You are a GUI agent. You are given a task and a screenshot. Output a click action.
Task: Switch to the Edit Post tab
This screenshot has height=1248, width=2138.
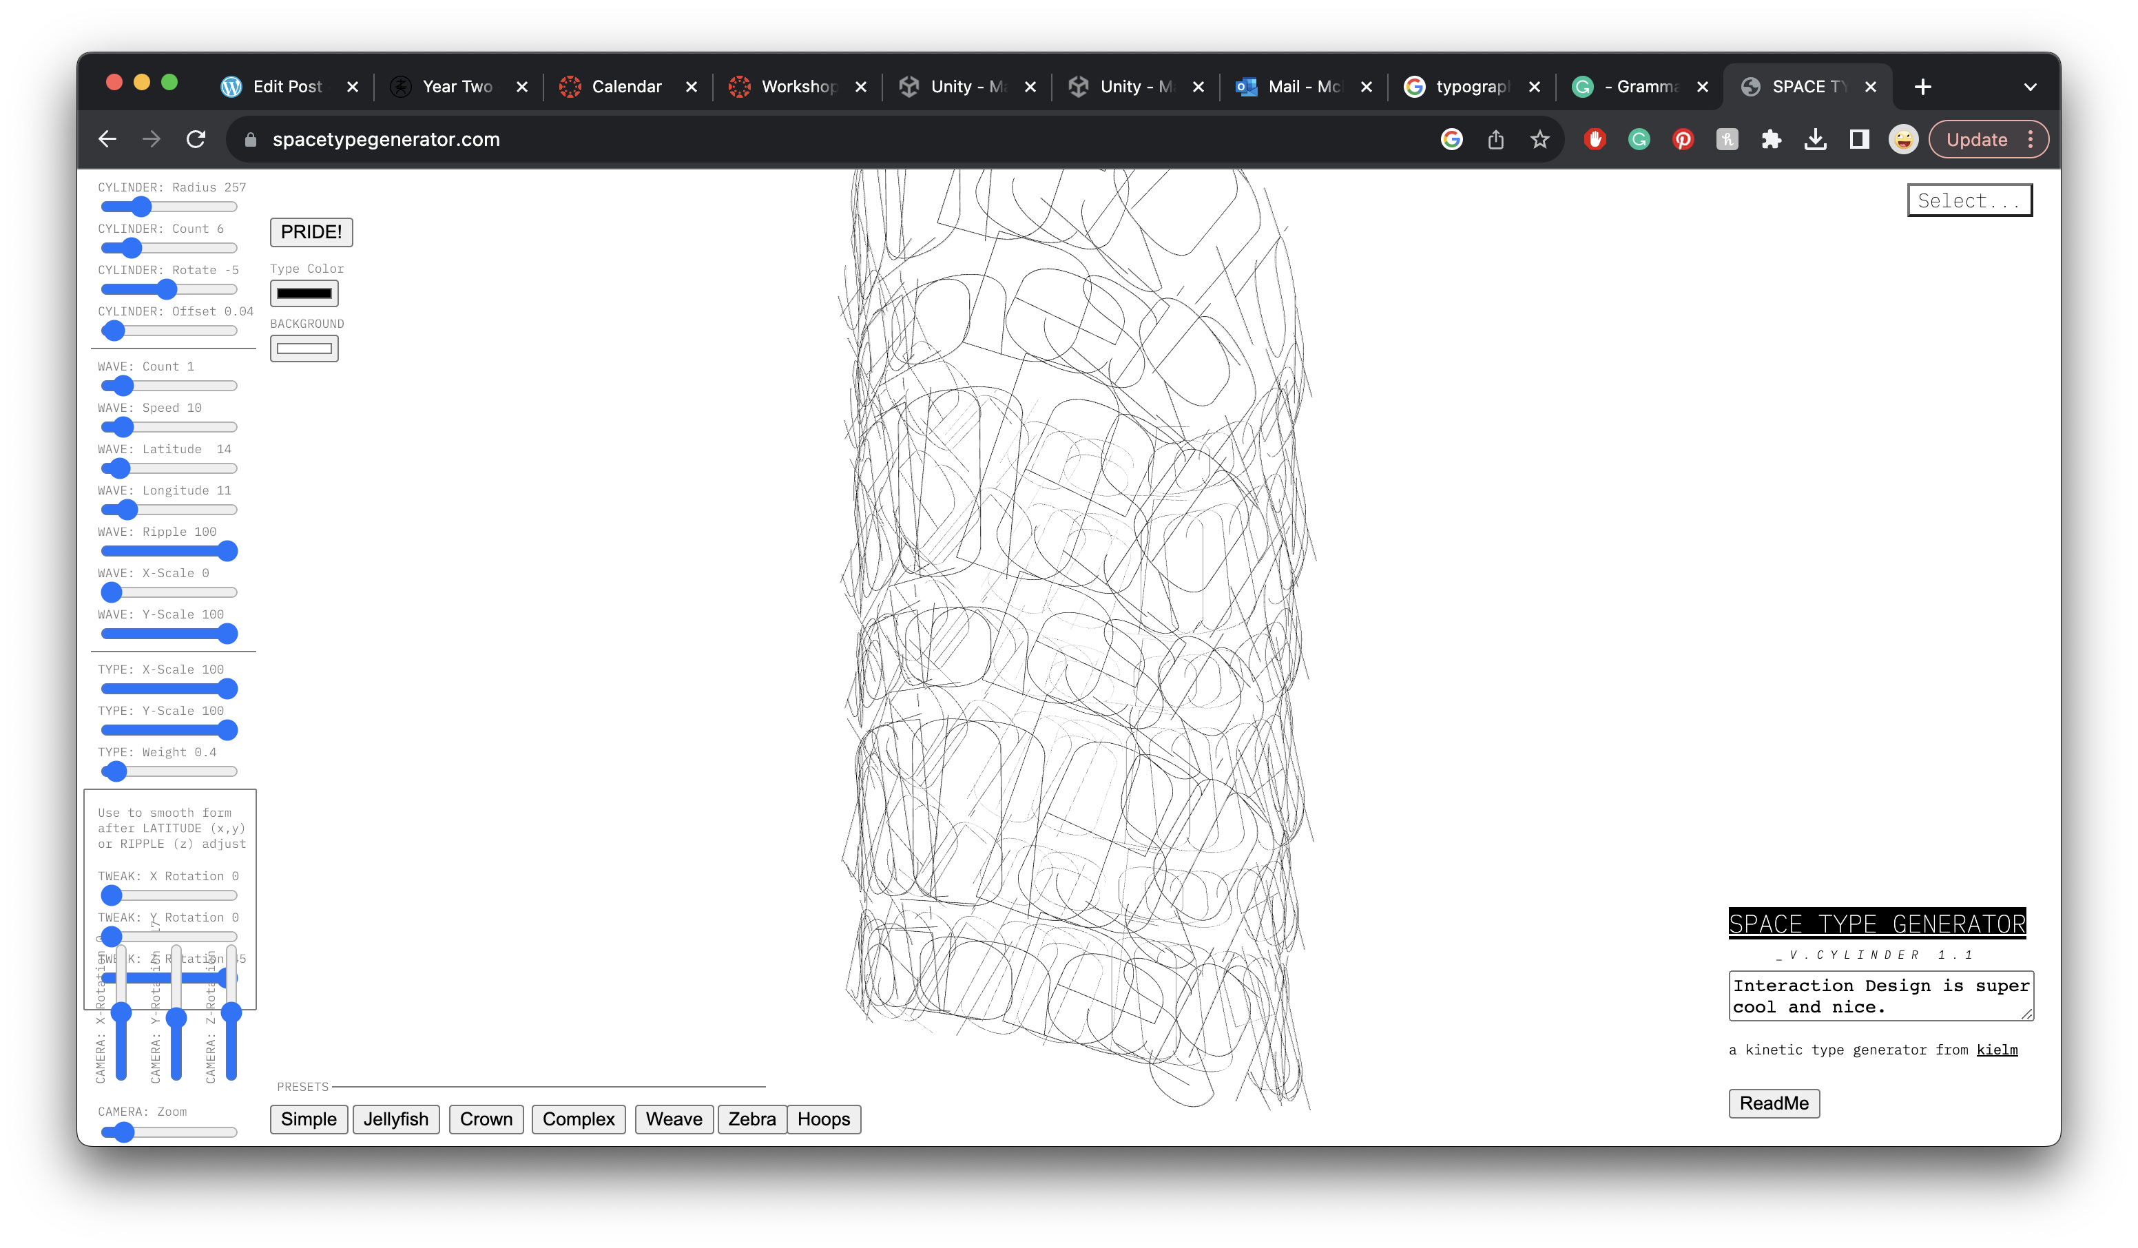287,87
